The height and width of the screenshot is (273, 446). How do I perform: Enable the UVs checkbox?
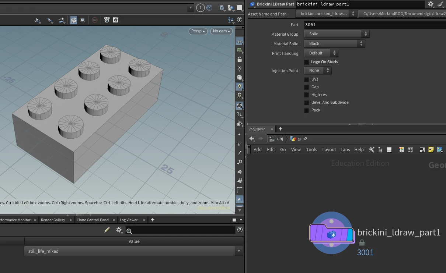(306, 79)
